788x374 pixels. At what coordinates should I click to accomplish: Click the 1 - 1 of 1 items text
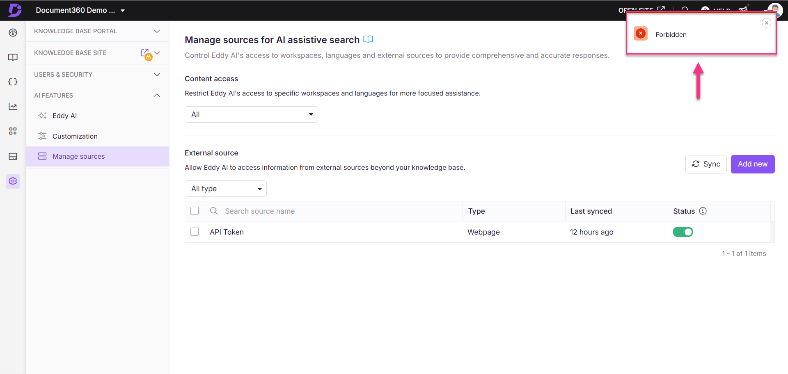coord(744,253)
